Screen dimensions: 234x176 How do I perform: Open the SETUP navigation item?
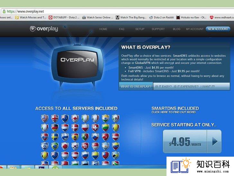tap(140, 29)
